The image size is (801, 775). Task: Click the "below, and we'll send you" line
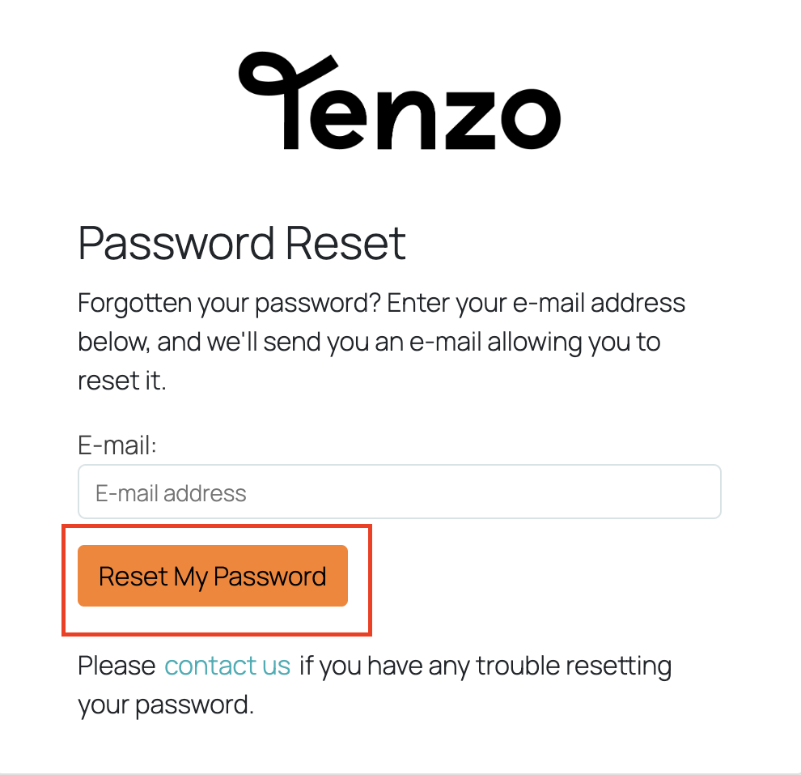pyautogui.click(x=369, y=342)
